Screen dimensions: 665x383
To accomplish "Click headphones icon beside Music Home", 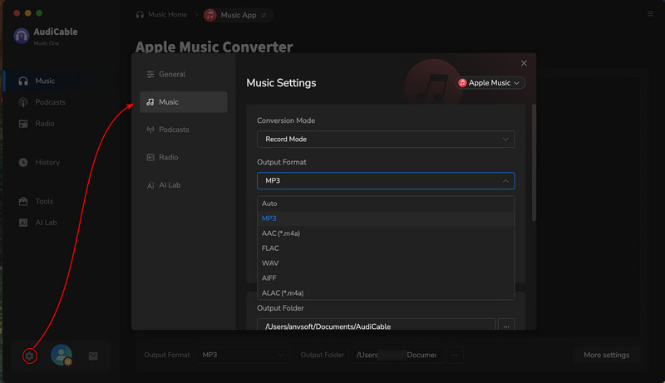I will pos(140,15).
